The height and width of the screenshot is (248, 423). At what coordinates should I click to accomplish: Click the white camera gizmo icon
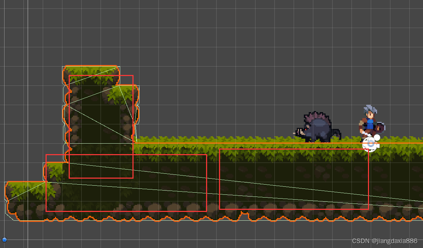[x=371, y=143]
